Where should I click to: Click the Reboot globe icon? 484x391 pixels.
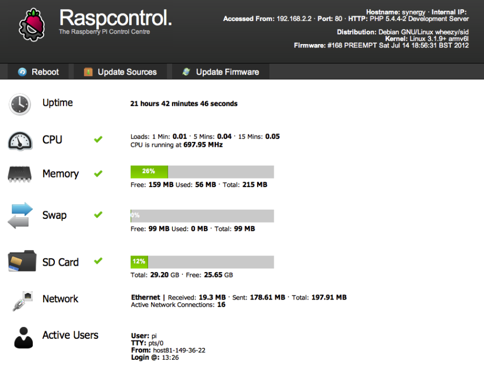21,72
